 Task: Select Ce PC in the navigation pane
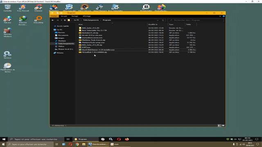(59, 30)
